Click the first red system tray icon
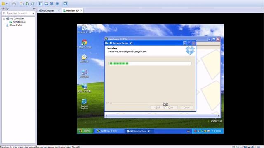 (195, 131)
